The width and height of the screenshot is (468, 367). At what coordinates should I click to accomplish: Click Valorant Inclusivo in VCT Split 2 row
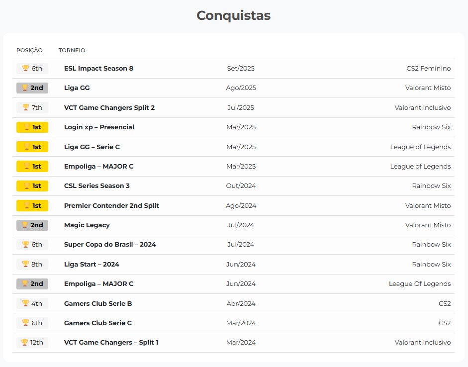(423, 107)
